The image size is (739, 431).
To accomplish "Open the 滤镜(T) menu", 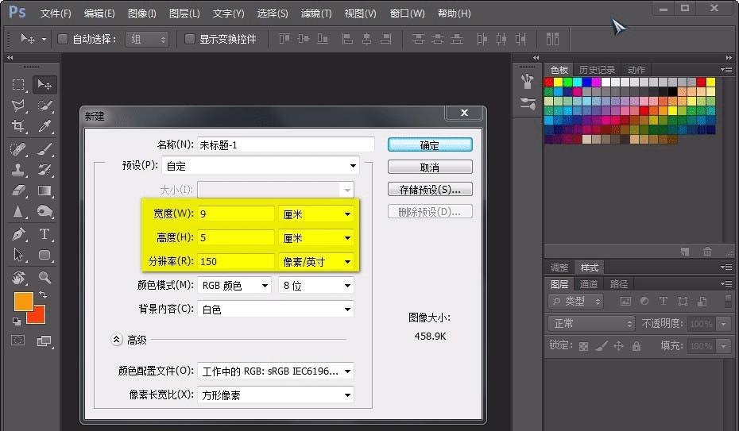I will point(315,13).
